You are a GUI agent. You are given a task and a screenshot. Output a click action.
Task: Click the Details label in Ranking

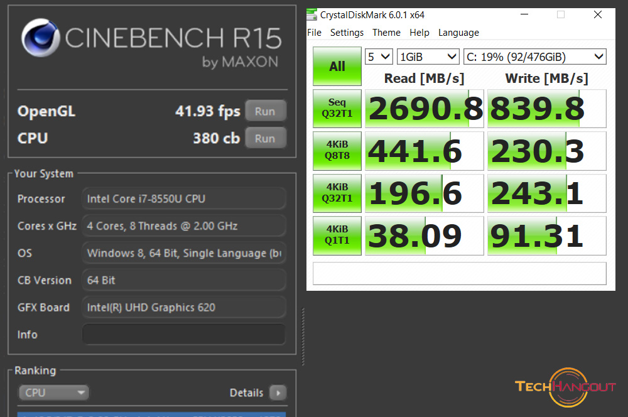point(246,393)
